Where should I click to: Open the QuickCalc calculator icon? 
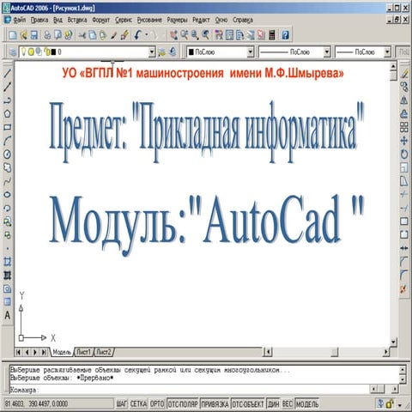coord(272,35)
